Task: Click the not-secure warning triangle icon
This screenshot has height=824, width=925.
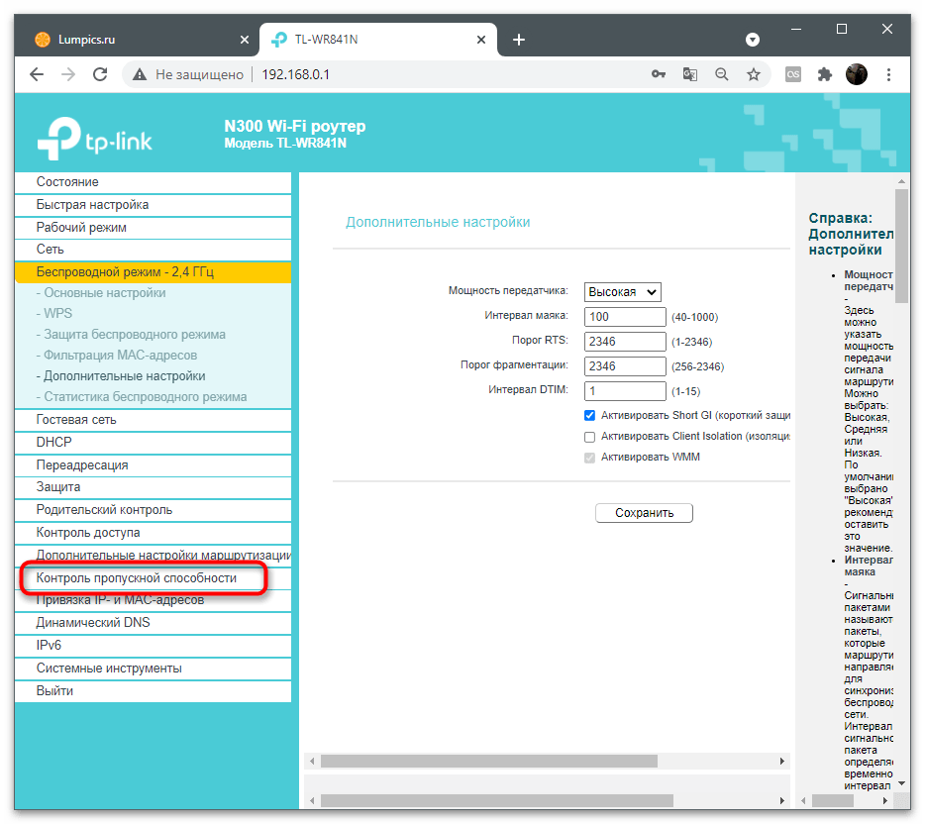Action: [x=140, y=74]
